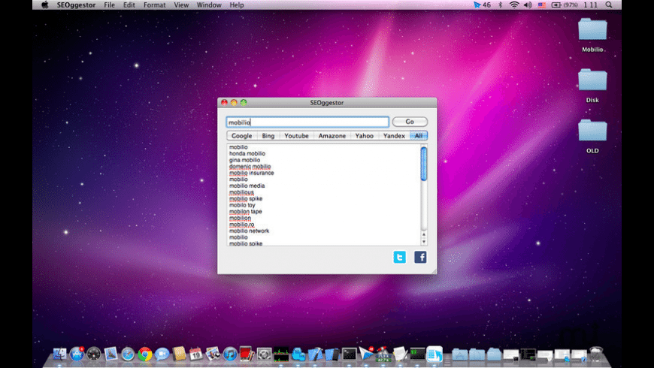Select the "mobilio insurance" suggestion
654x368 pixels.
[252, 173]
